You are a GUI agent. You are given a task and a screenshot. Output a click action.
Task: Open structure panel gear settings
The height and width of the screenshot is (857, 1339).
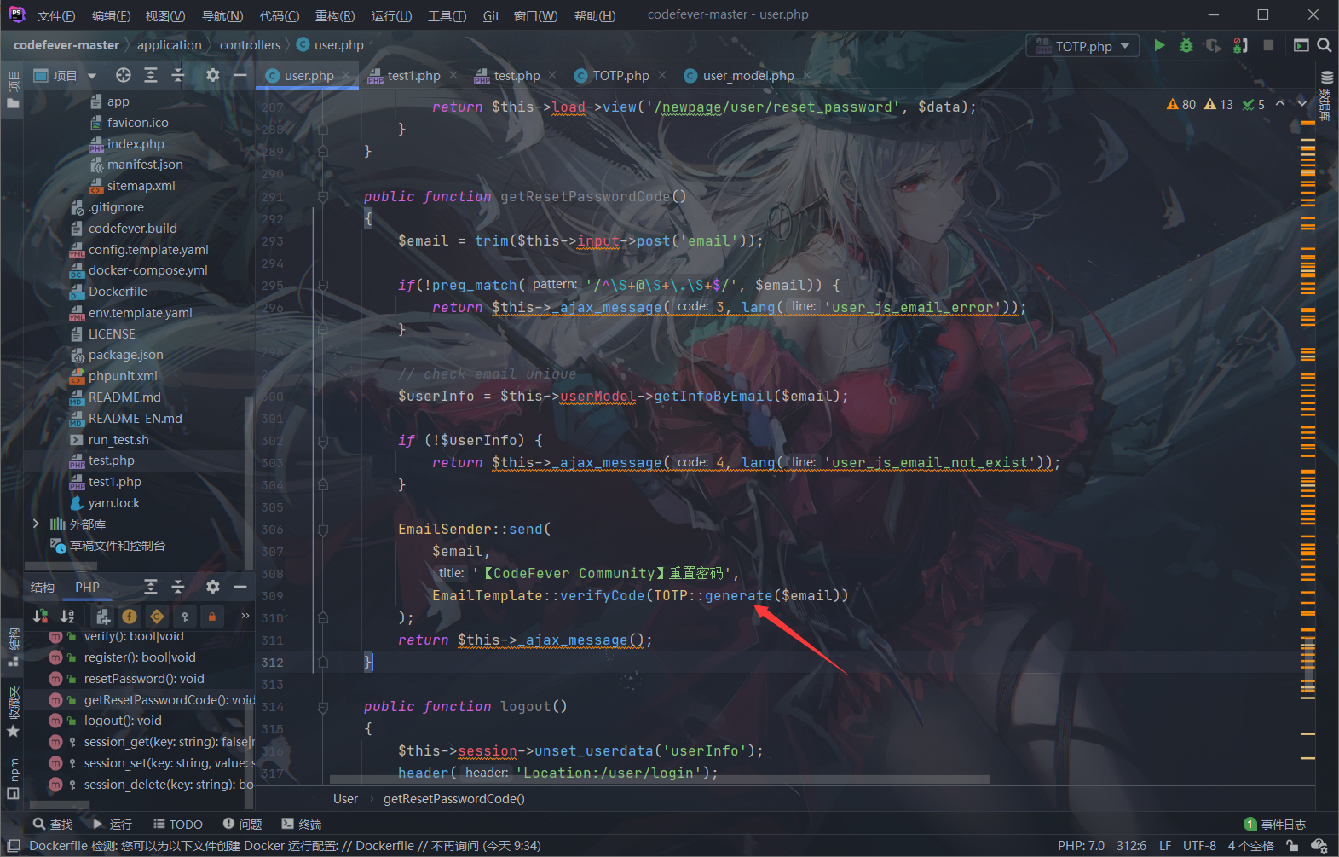point(213,587)
